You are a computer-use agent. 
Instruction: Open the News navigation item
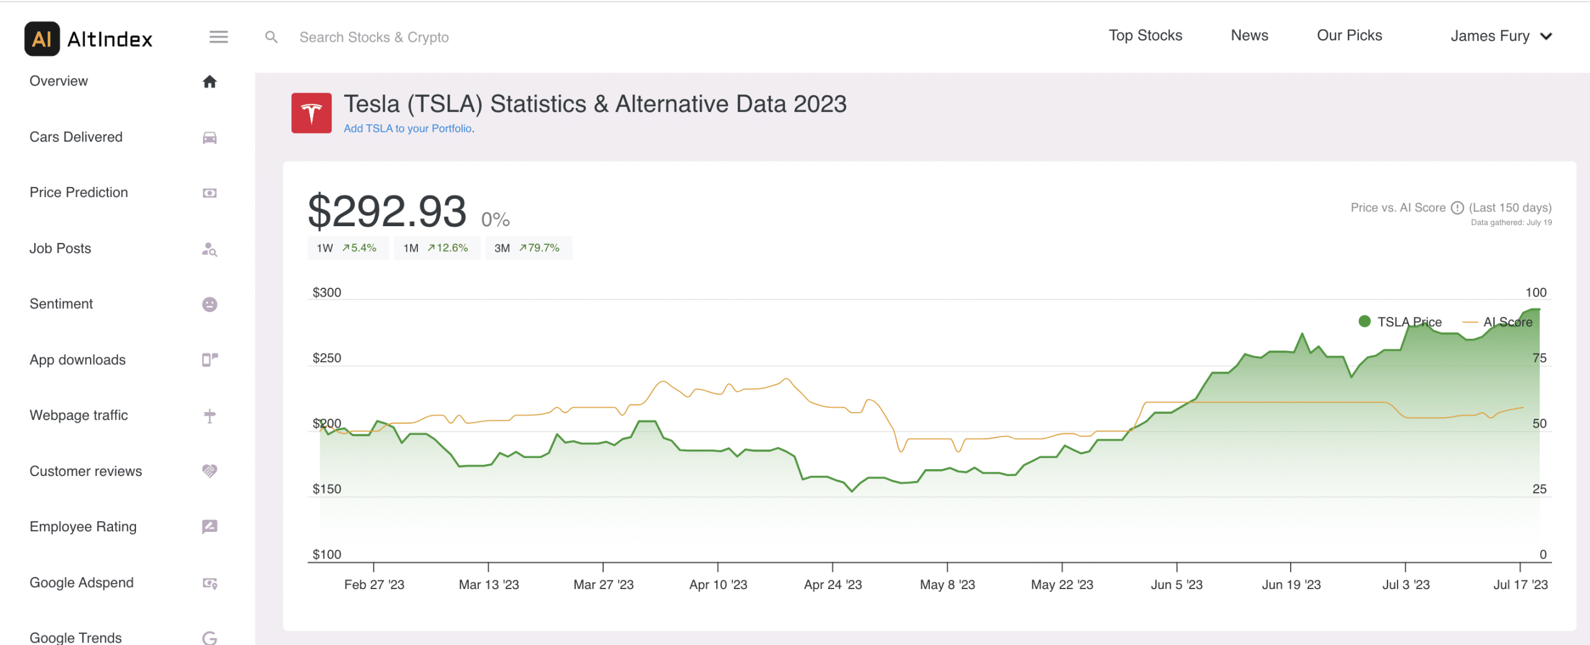click(x=1250, y=35)
